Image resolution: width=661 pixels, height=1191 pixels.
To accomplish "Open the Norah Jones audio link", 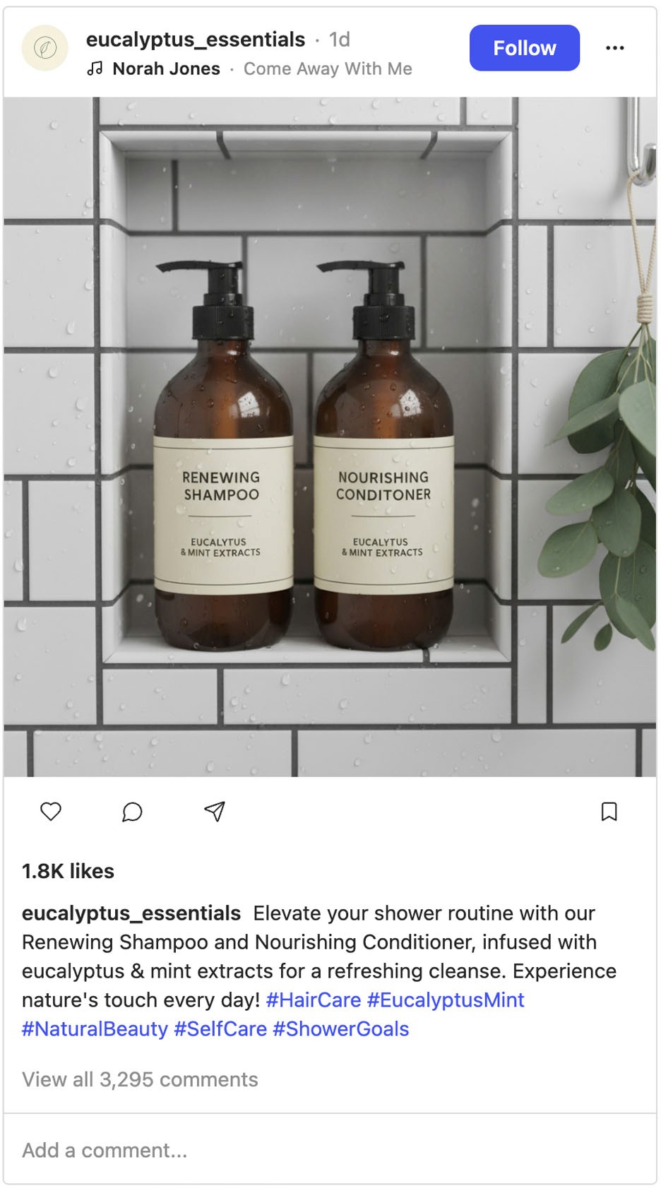I will 167,69.
